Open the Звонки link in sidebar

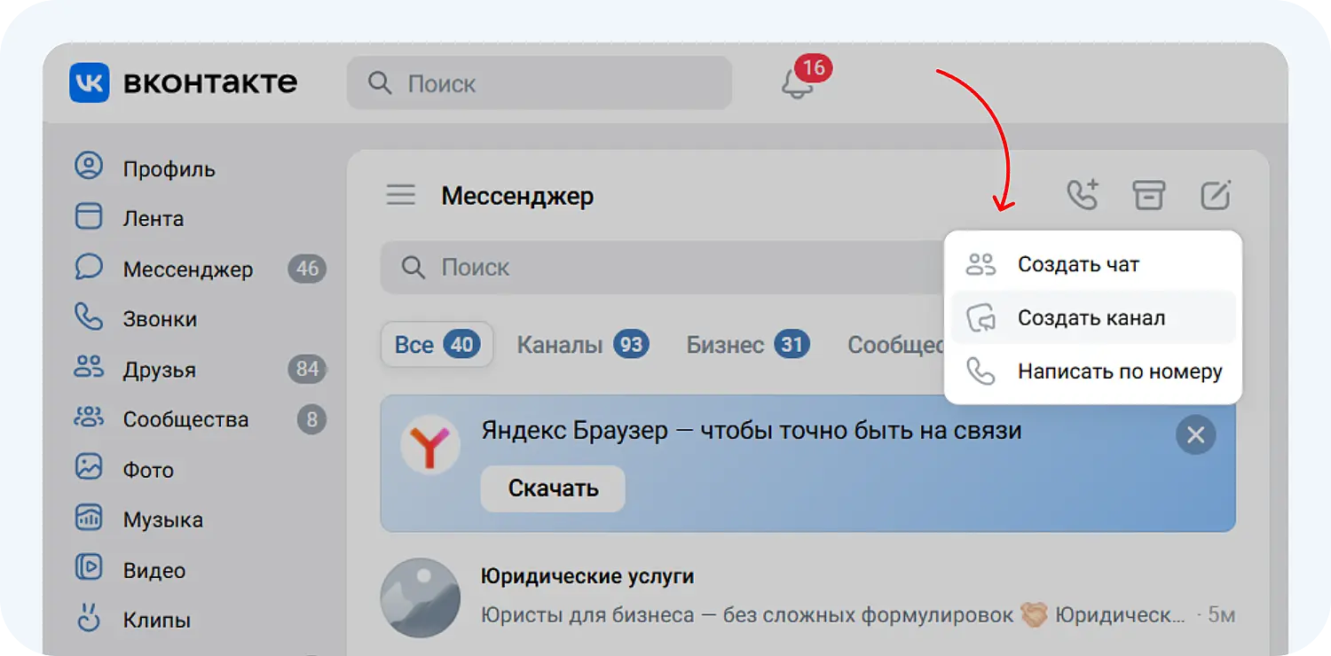160,319
